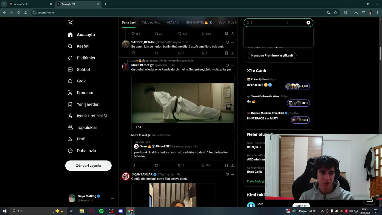The width and height of the screenshot is (382, 215).
Task: Open more options on SADECE_KENAN's post
Action: coord(232,42)
